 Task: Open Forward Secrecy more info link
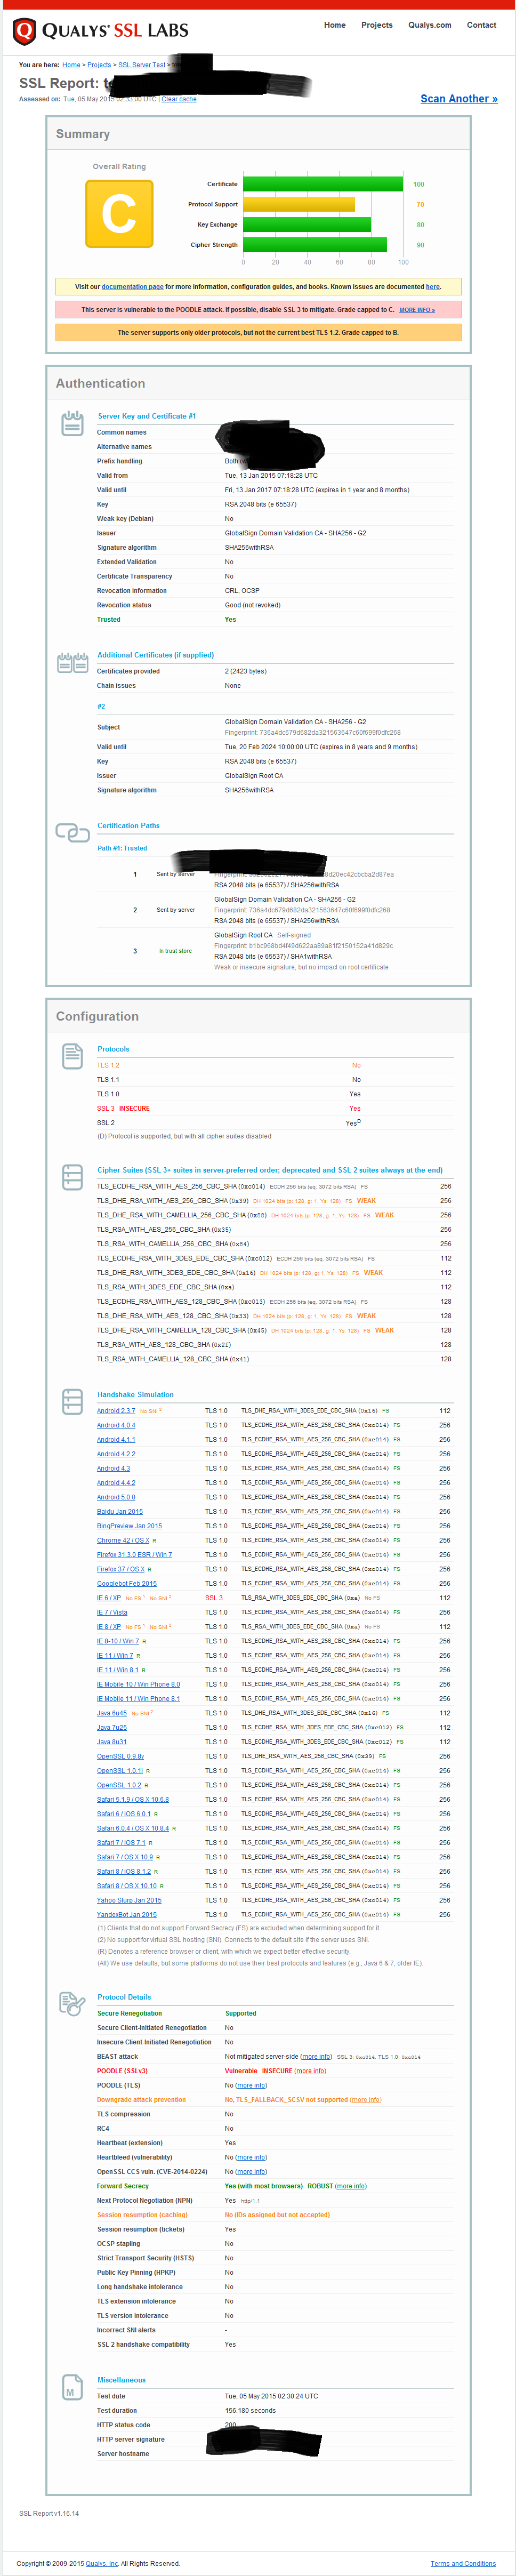351,2186
